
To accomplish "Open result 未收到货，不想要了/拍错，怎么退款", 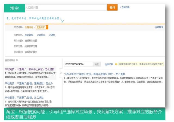I will [24, 98].
